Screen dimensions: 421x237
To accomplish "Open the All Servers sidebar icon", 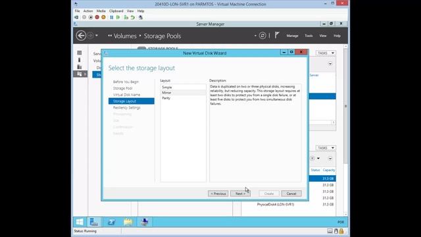I will 79,67.
